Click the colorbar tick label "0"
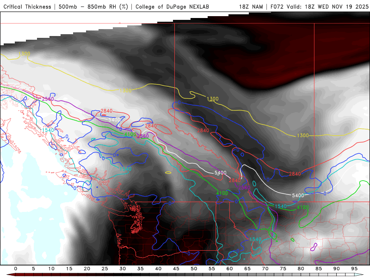The width and height of the screenshot is (370, 277). tap(16, 269)
